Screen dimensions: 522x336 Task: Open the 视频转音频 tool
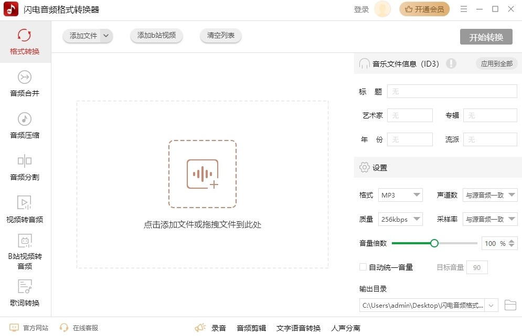click(24, 210)
